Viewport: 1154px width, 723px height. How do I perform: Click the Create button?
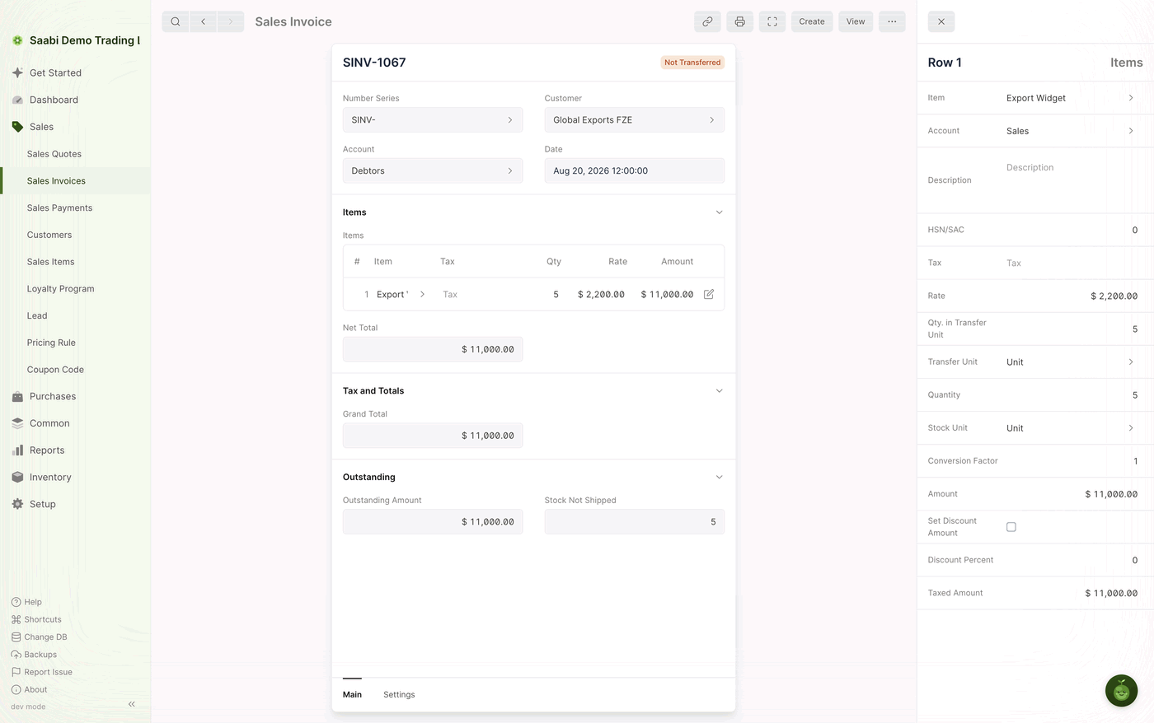(x=812, y=21)
